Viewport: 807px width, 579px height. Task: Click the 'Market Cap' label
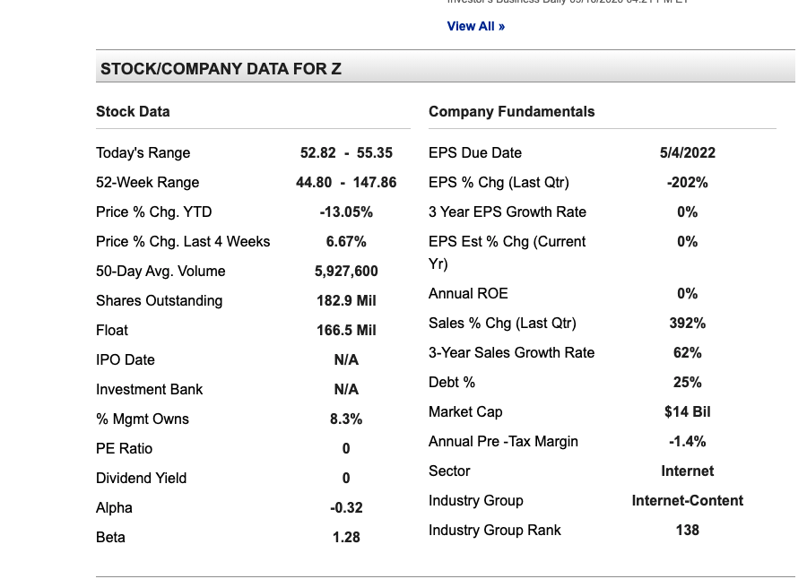tap(465, 411)
